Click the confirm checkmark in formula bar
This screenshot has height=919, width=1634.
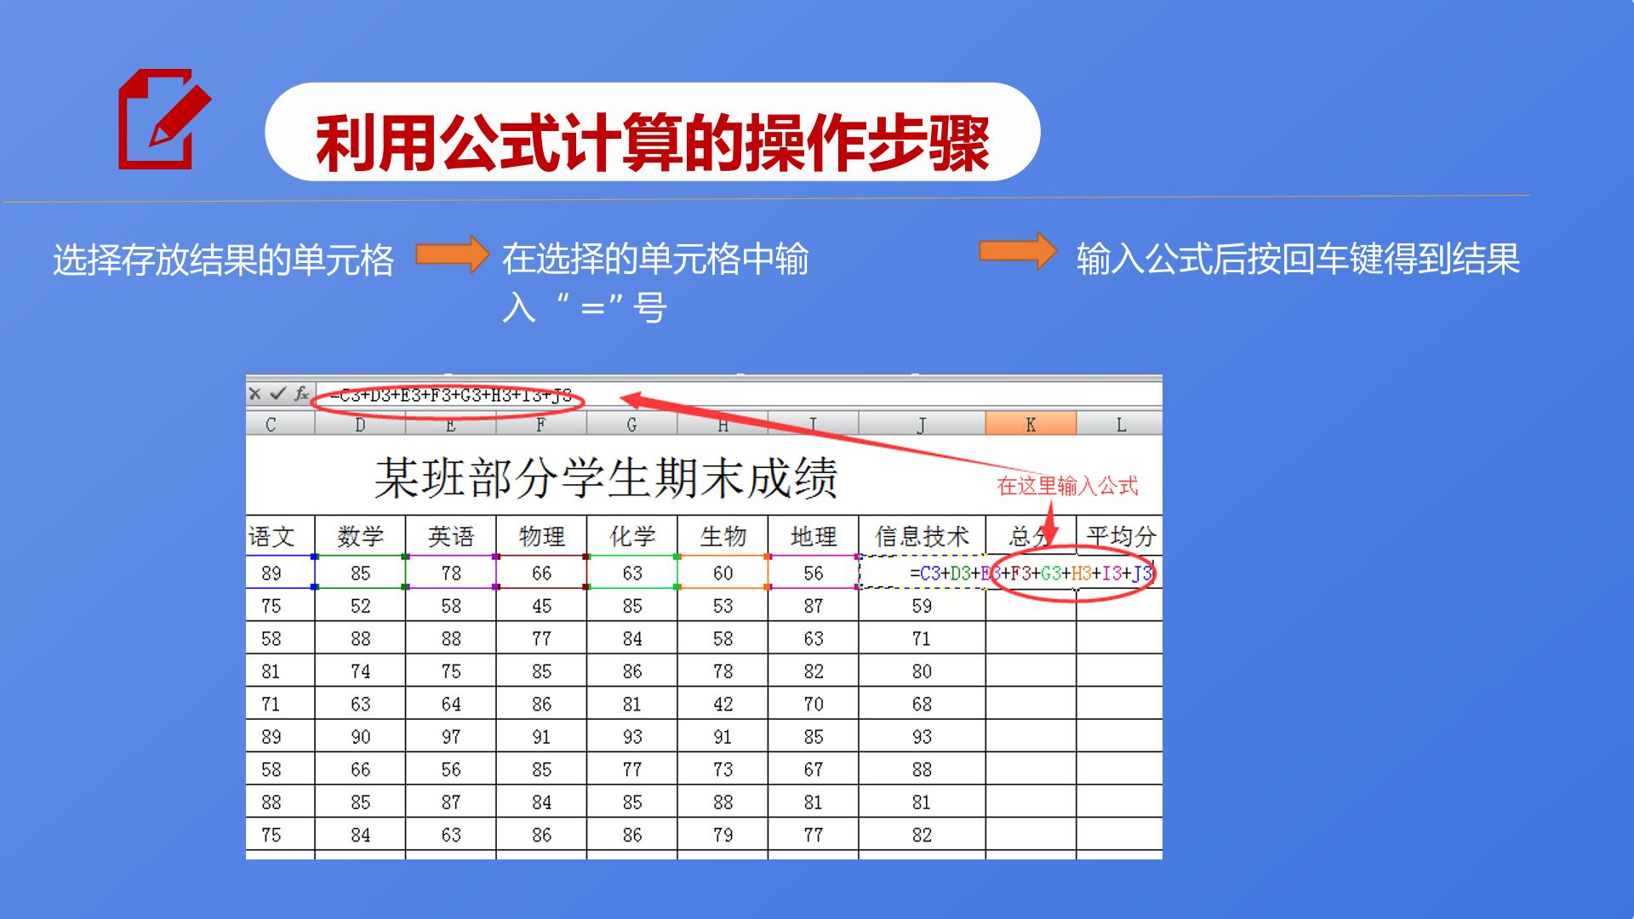point(277,394)
